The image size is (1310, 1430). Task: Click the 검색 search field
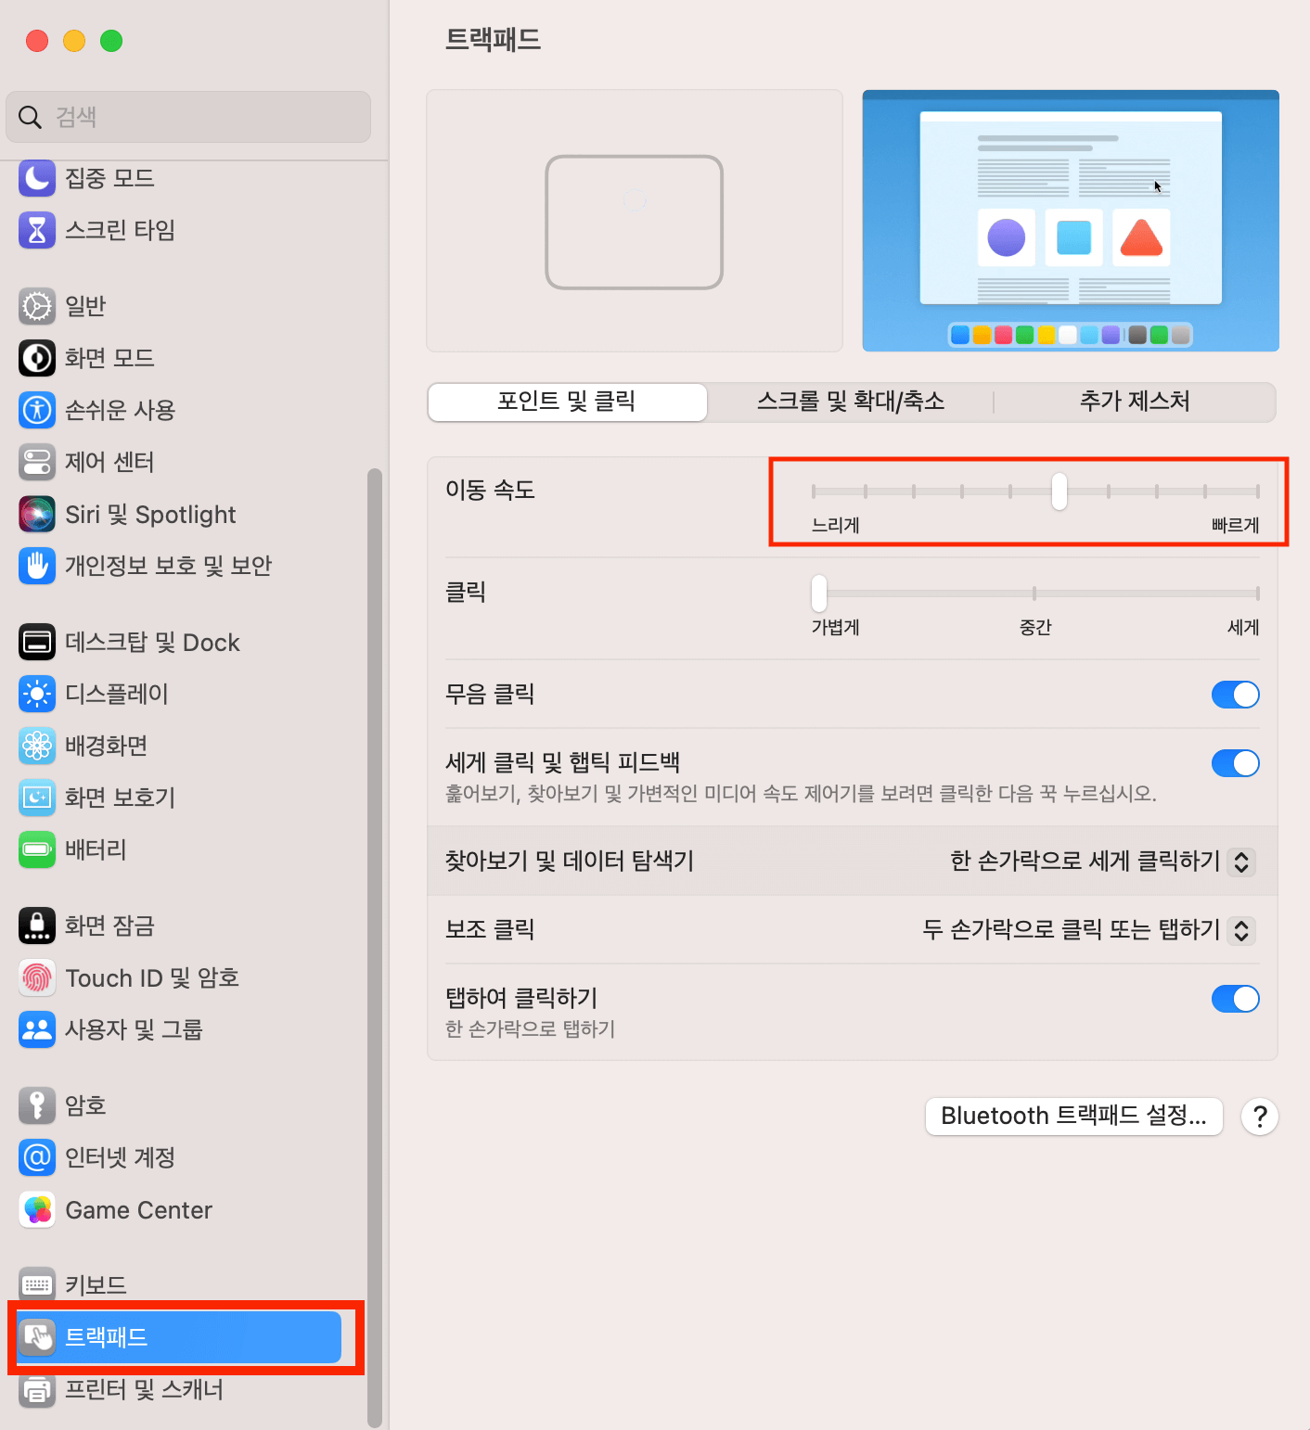(188, 117)
